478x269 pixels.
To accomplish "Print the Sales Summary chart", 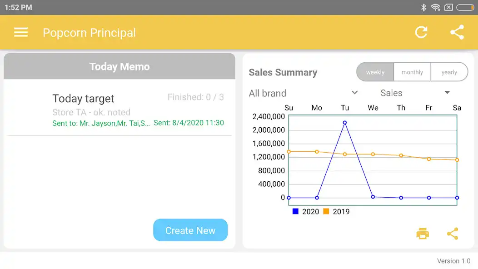I will pos(423,234).
